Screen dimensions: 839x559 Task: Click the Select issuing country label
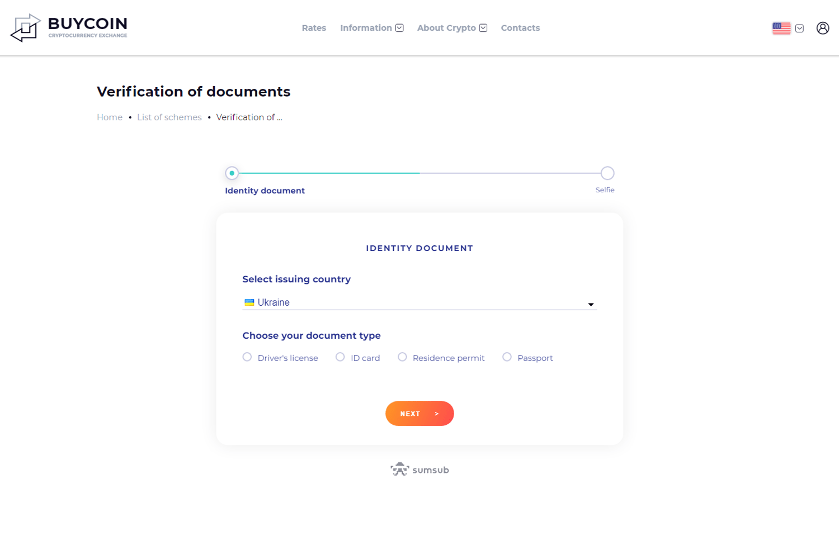296,279
